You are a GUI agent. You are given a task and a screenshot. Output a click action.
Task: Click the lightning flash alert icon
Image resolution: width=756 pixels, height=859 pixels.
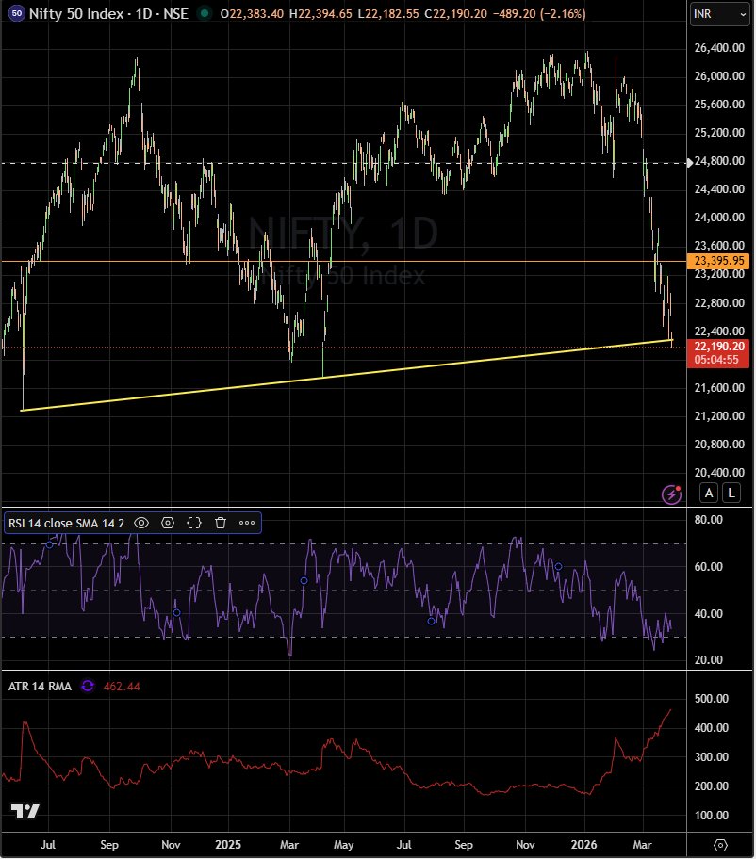[671, 494]
